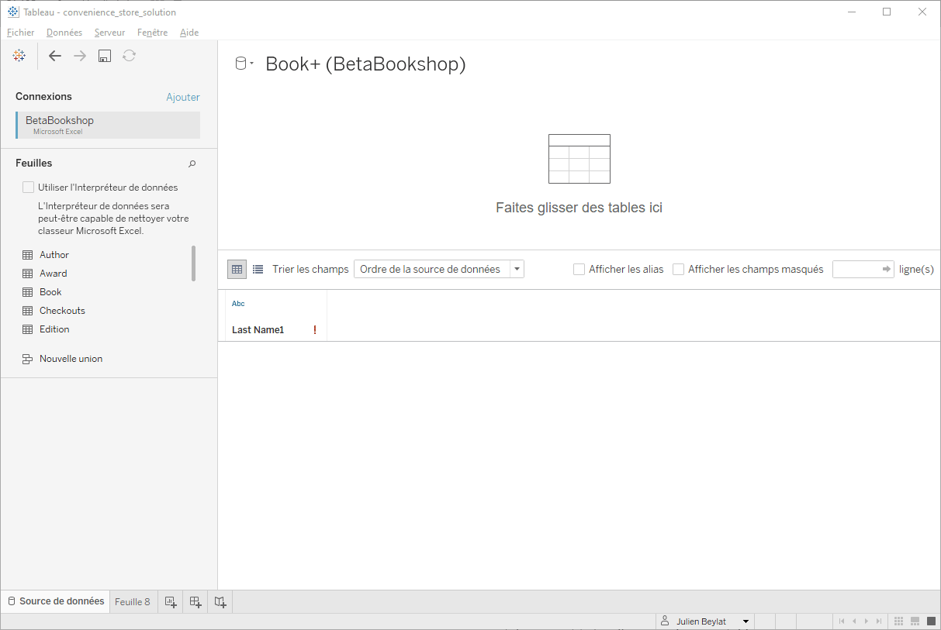The height and width of the screenshot is (630, 941).
Task: Click the user icon beside Julien Beylat
Action: pos(665,621)
